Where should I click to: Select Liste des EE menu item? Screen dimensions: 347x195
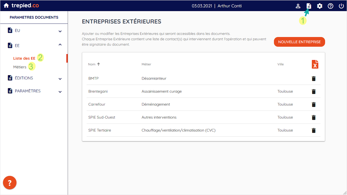click(x=24, y=58)
